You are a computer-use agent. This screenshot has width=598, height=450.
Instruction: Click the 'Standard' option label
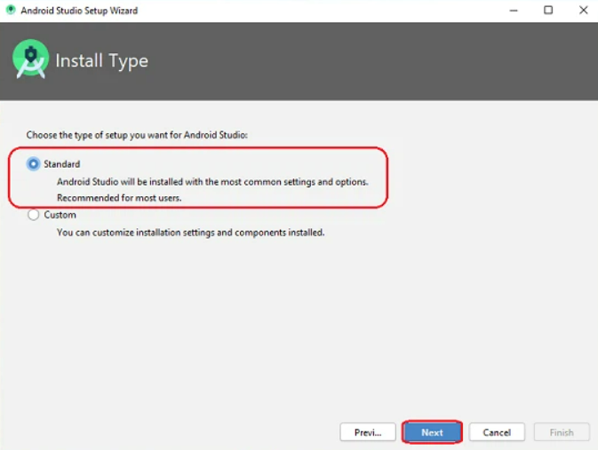point(62,164)
